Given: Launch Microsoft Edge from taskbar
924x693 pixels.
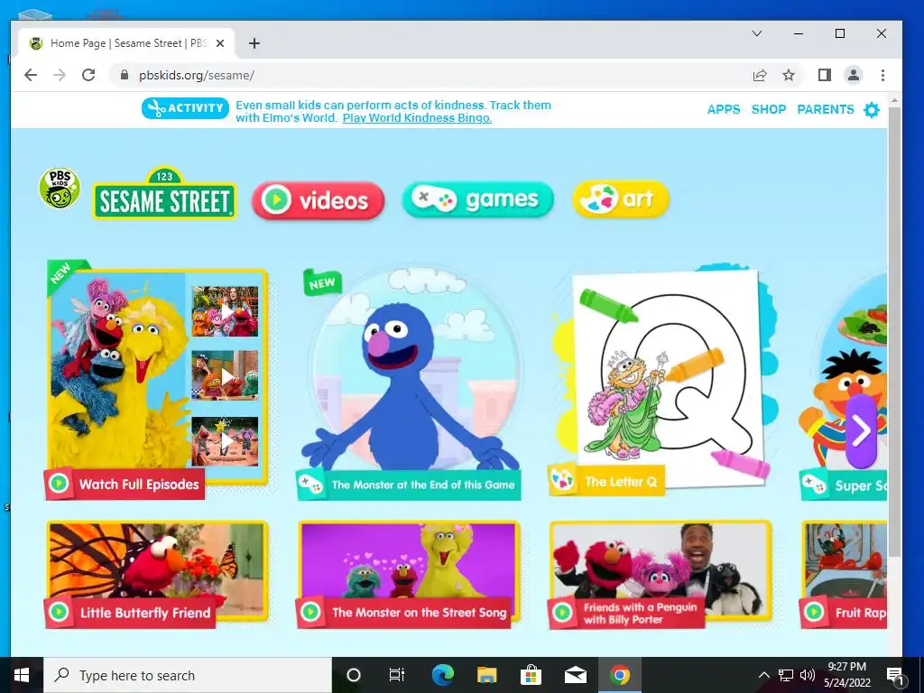Looking at the screenshot, I should pyautogui.click(x=442, y=675).
